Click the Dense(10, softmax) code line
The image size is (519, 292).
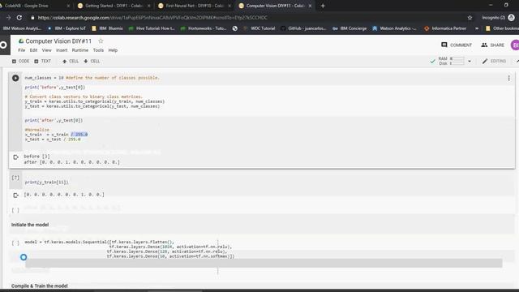point(170,256)
